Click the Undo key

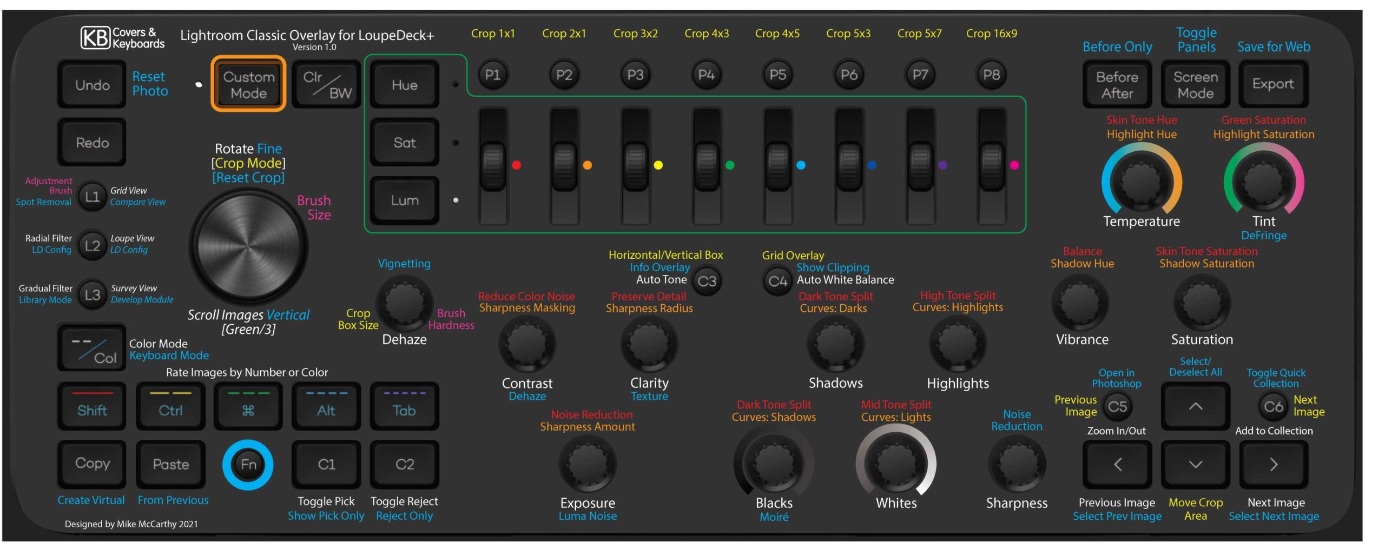click(92, 84)
